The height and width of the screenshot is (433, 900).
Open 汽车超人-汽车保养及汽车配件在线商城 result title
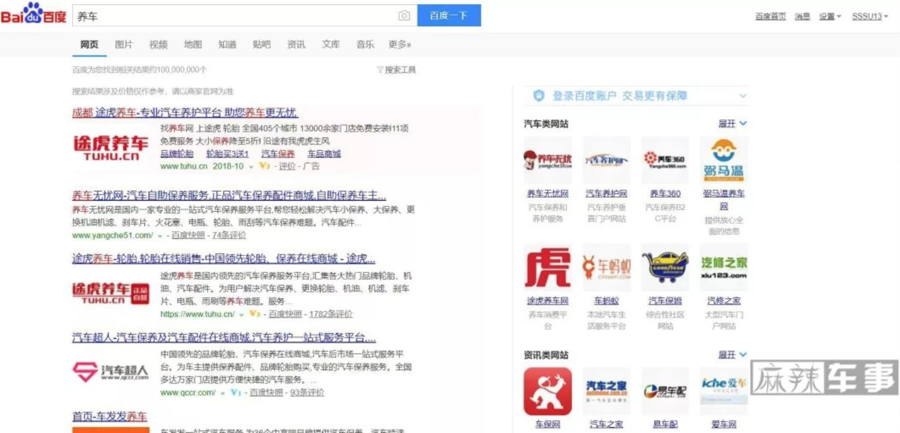pos(224,338)
